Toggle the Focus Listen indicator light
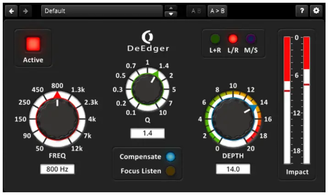This screenshot has width=331, height=195. click(170, 171)
